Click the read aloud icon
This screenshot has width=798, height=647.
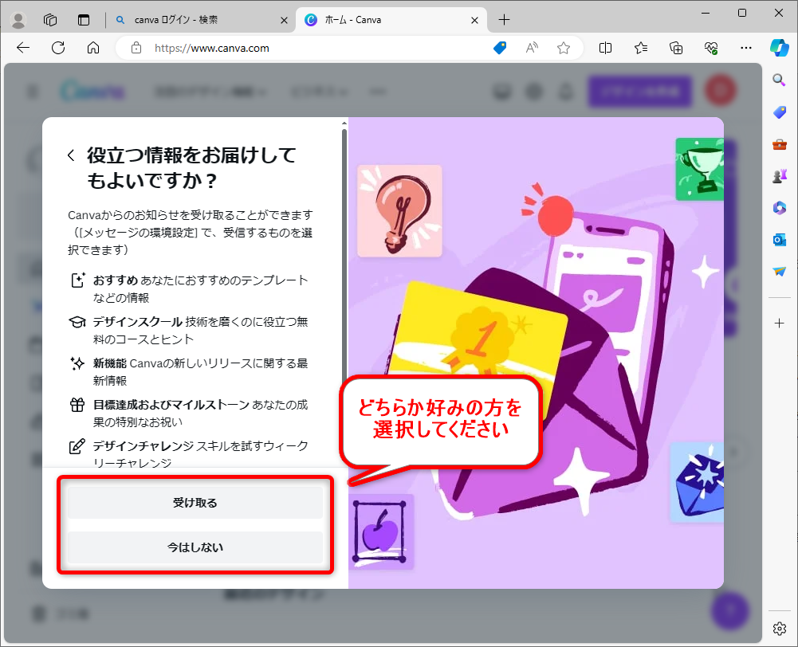[x=531, y=48]
